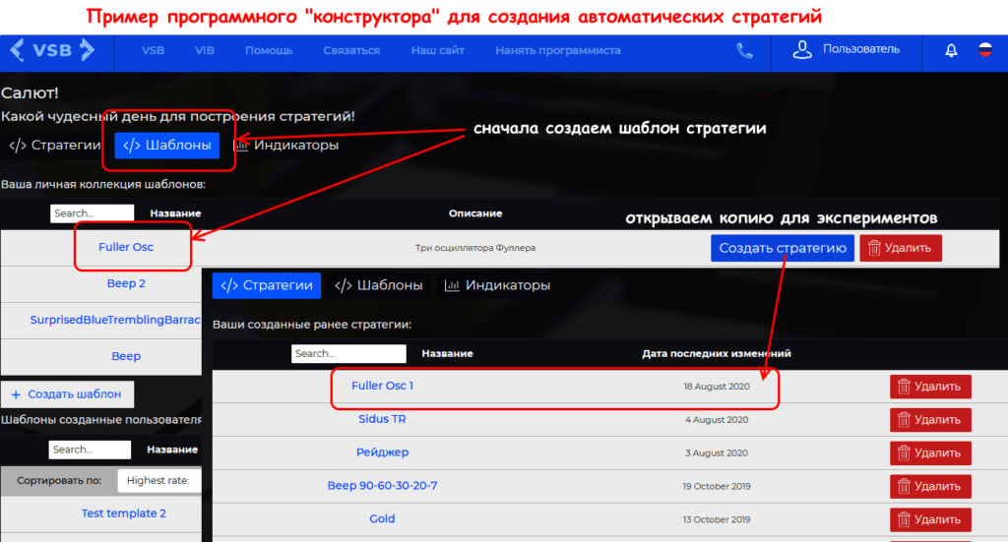The height and width of the screenshot is (542, 1008).
Task: Open the Test template 2 link
Action: tap(123, 513)
